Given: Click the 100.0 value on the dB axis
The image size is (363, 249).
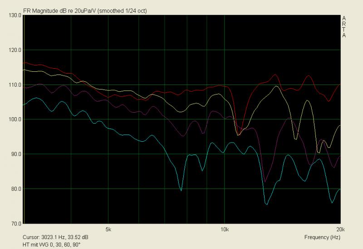Looking at the screenshot, I should pyautogui.click(x=15, y=120).
